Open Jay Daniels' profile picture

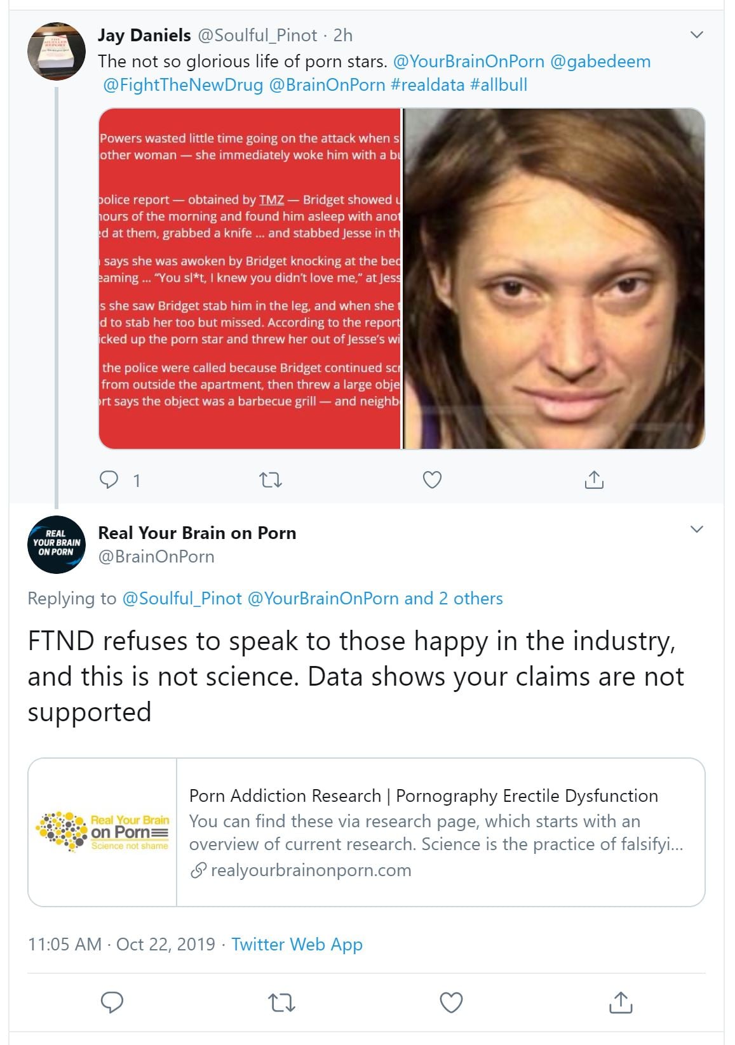57,51
